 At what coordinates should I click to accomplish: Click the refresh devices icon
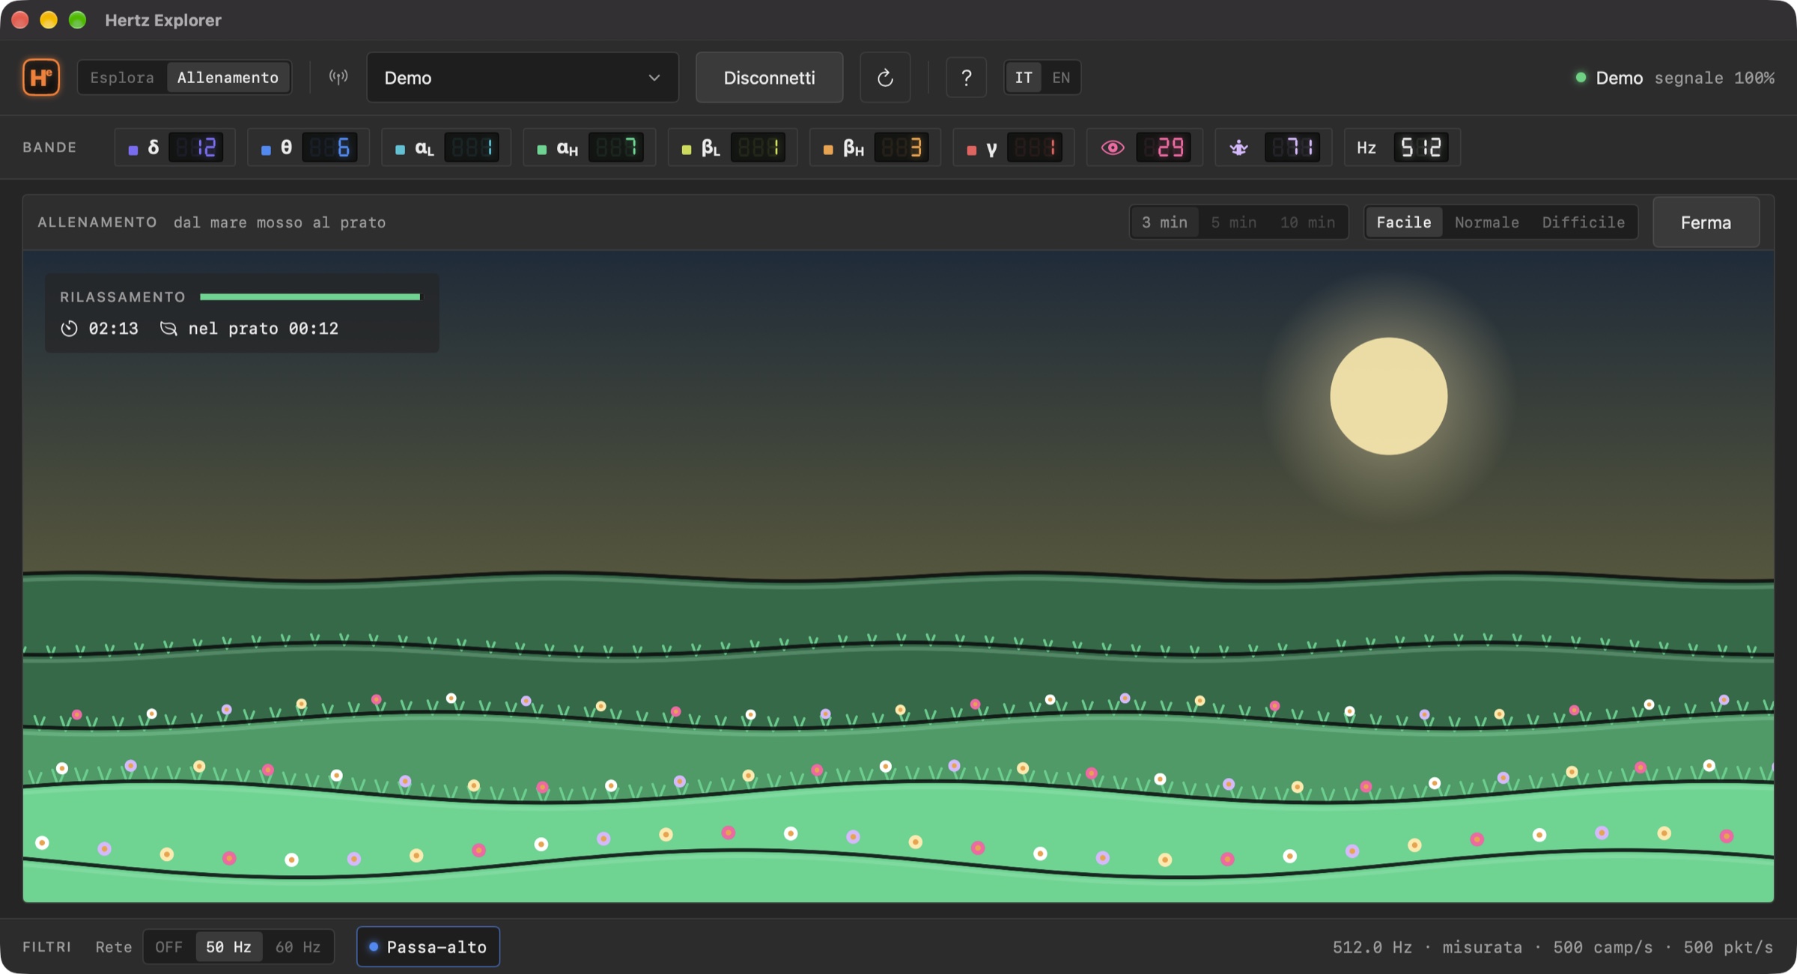point(885,77)
